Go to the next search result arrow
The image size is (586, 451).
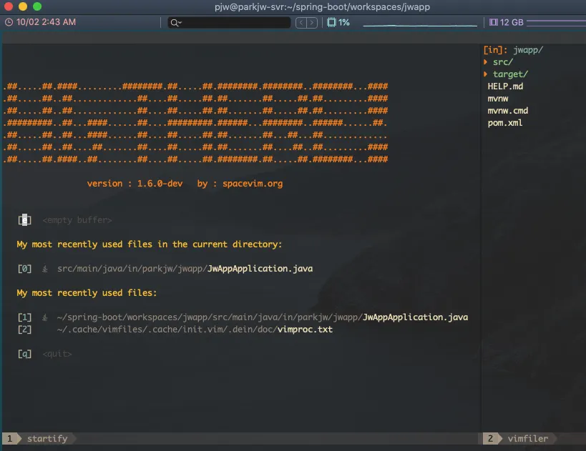(312, 23)
